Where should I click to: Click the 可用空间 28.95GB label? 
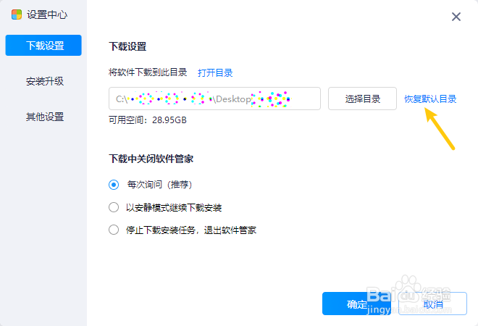point(148,120)
